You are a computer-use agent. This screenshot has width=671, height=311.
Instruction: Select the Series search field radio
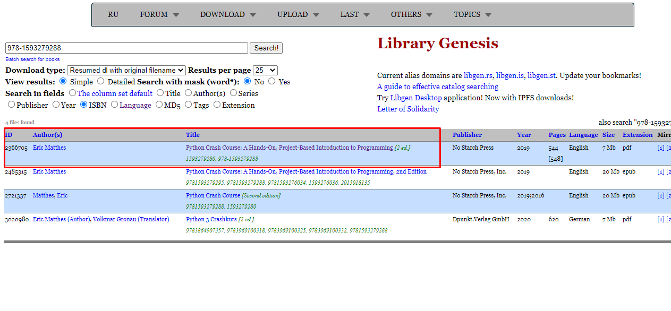(233, 93)
